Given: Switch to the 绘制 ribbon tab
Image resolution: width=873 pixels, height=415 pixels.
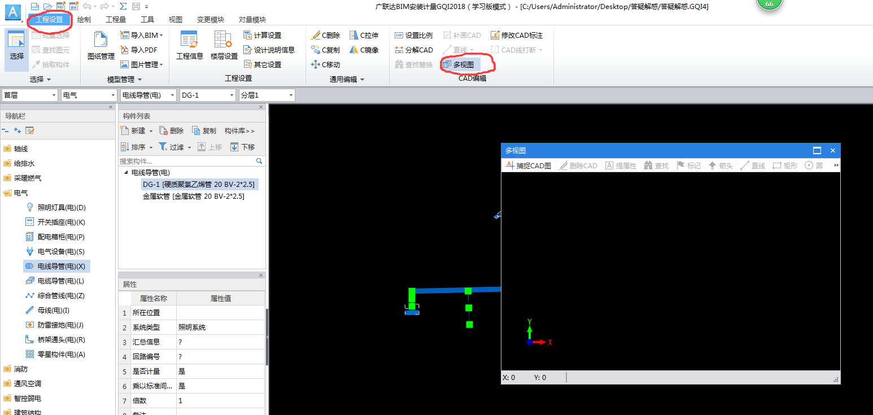Looking at the screenshot, I should pyautogui.click(x=84, y=20).
